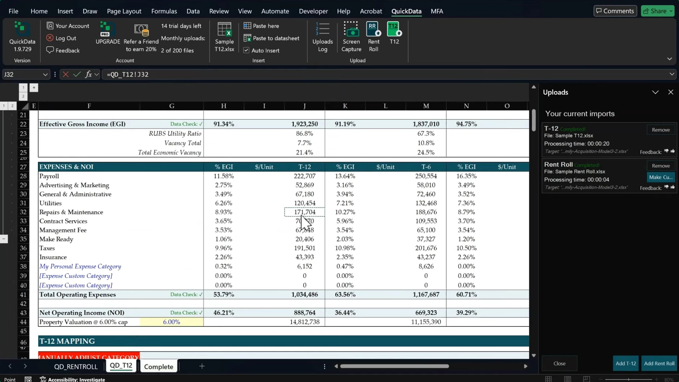
Task: Click the Paste to datasheet icon
Action: (x=248, y=38)
